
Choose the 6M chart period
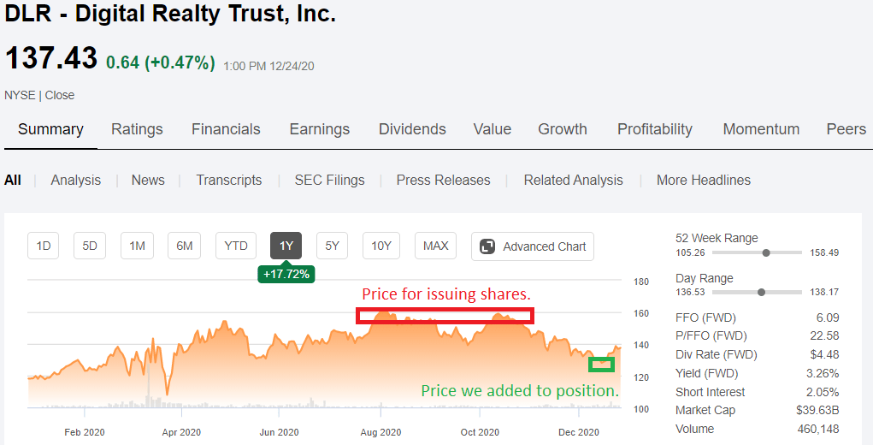pos(184,246)
